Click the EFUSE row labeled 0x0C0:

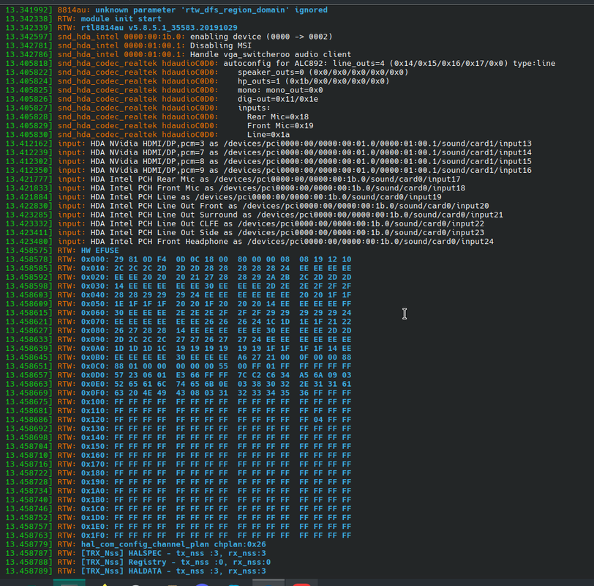pos(178,366)
